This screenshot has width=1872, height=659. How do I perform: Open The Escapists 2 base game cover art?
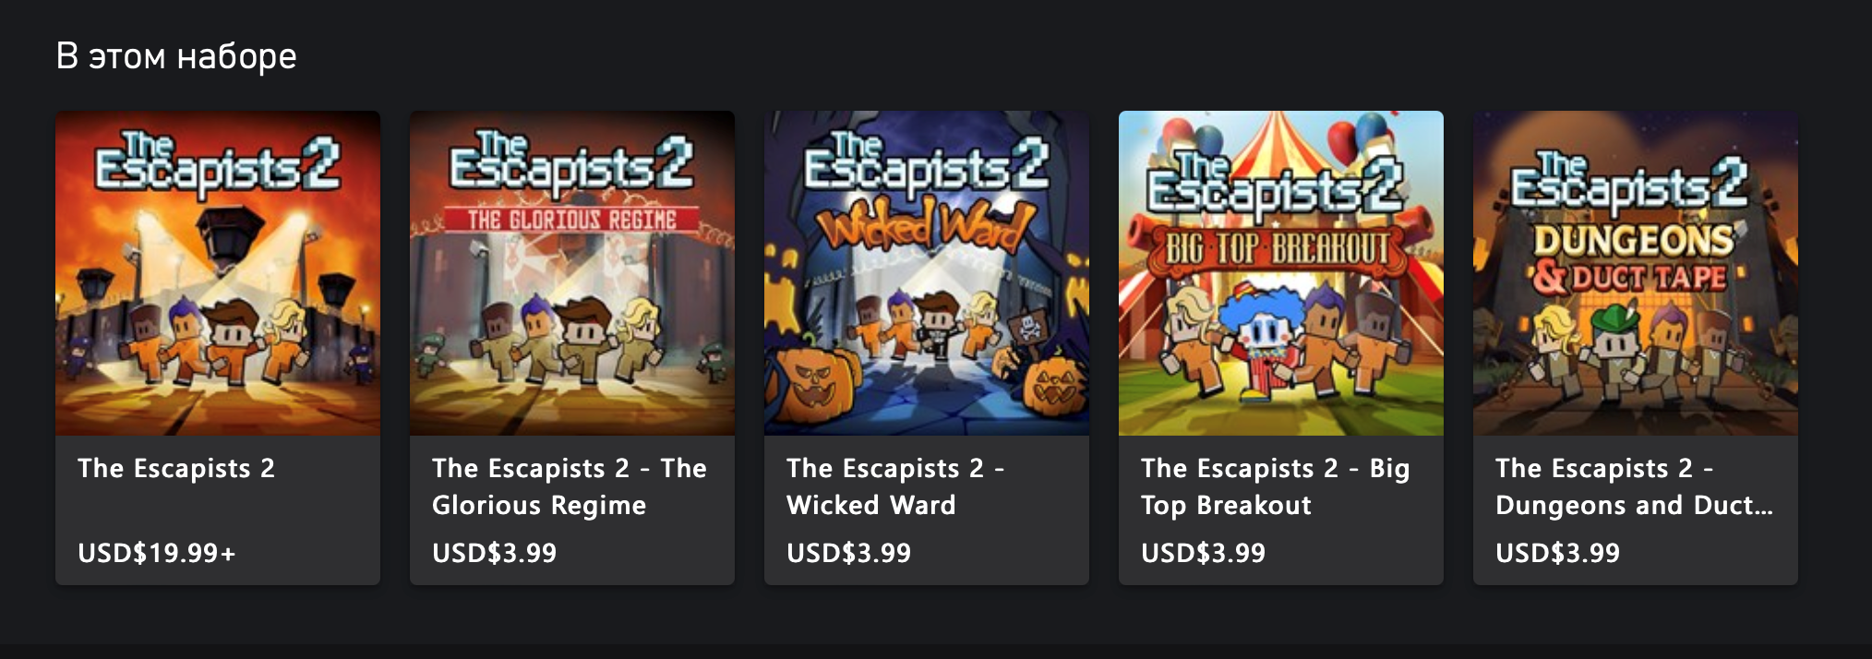[x=218, y=273]
